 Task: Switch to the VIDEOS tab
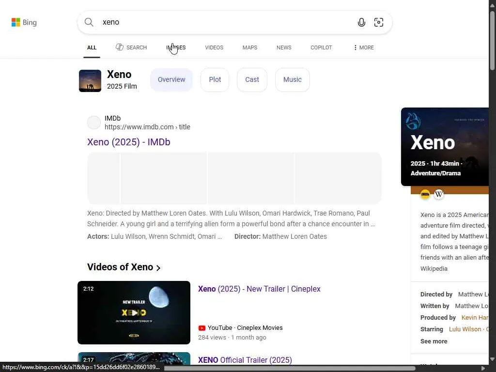click(x=214, y=47)
